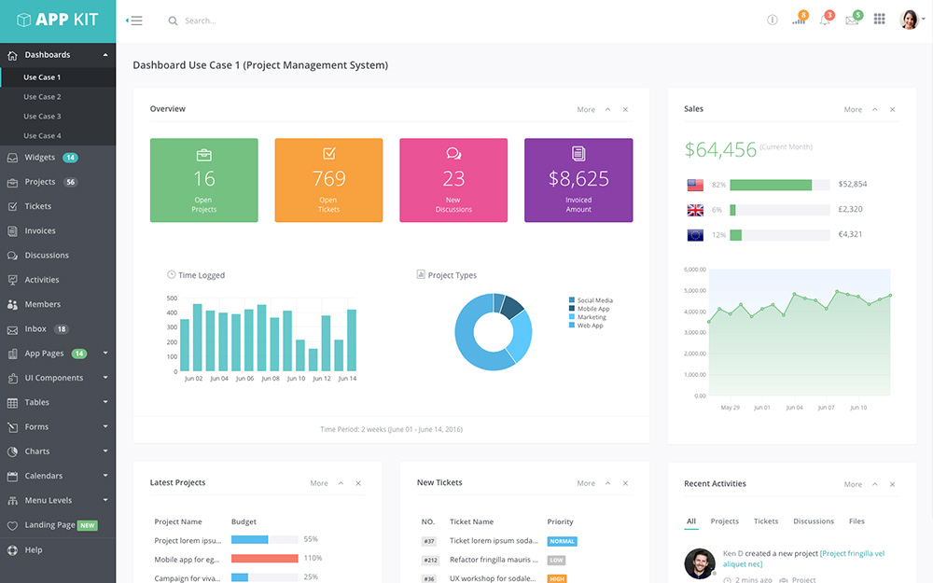The image size is (933, 583).
Task: Switch to the Tickets tab in Recent Activities
Action: click(x=765, y=521)
